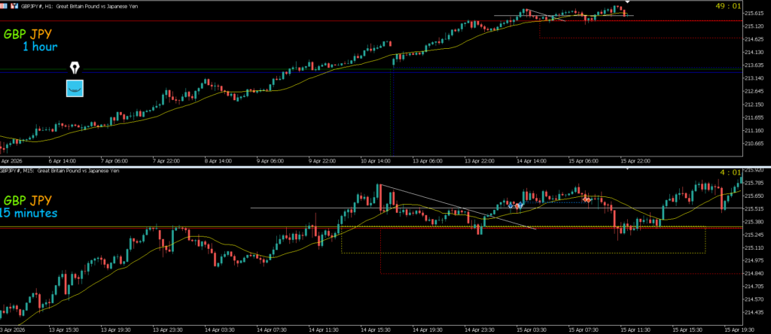This screenshot has width=771, height=334.
Task: Click the '15 minutes' timeframe label
Action: pos(29,213)
